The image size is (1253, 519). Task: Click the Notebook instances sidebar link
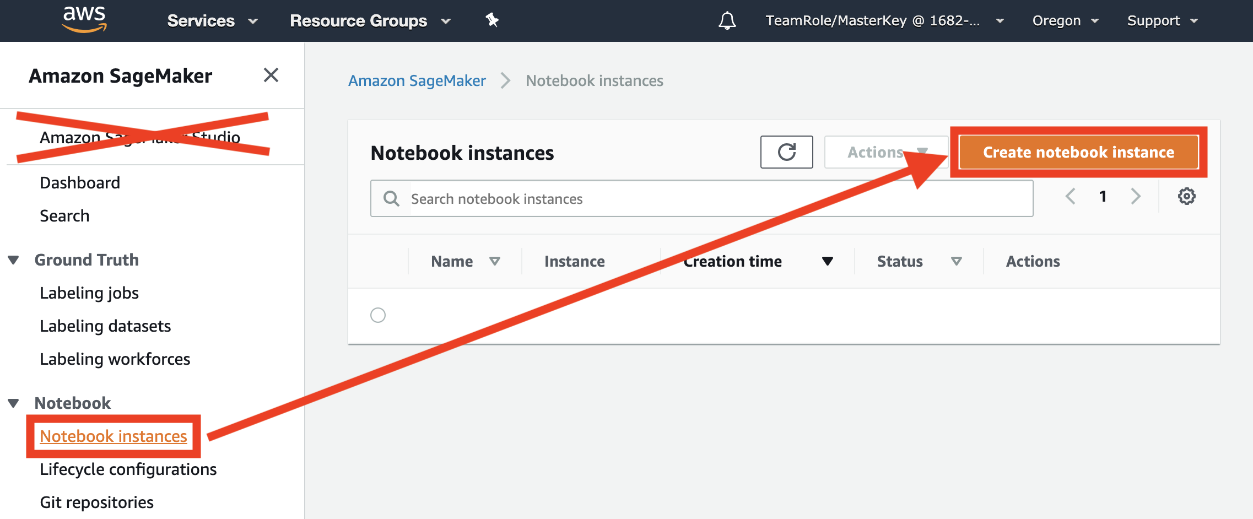pyautogui.click(x=114, y=436)
